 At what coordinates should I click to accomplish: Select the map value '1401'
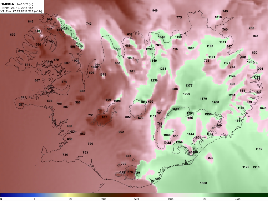coord(64,28)
